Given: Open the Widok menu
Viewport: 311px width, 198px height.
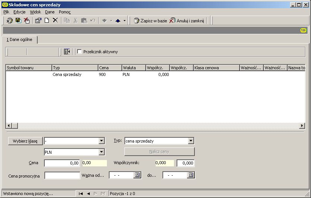Looking at the screenshot, I should (35, 12).
